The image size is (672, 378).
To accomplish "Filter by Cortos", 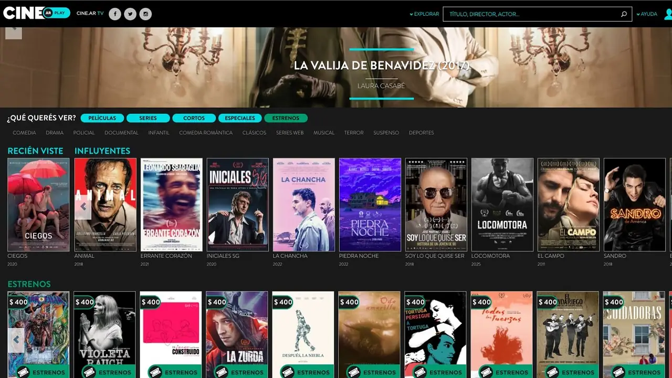I will pyautogui.click(x=194, y=118).
